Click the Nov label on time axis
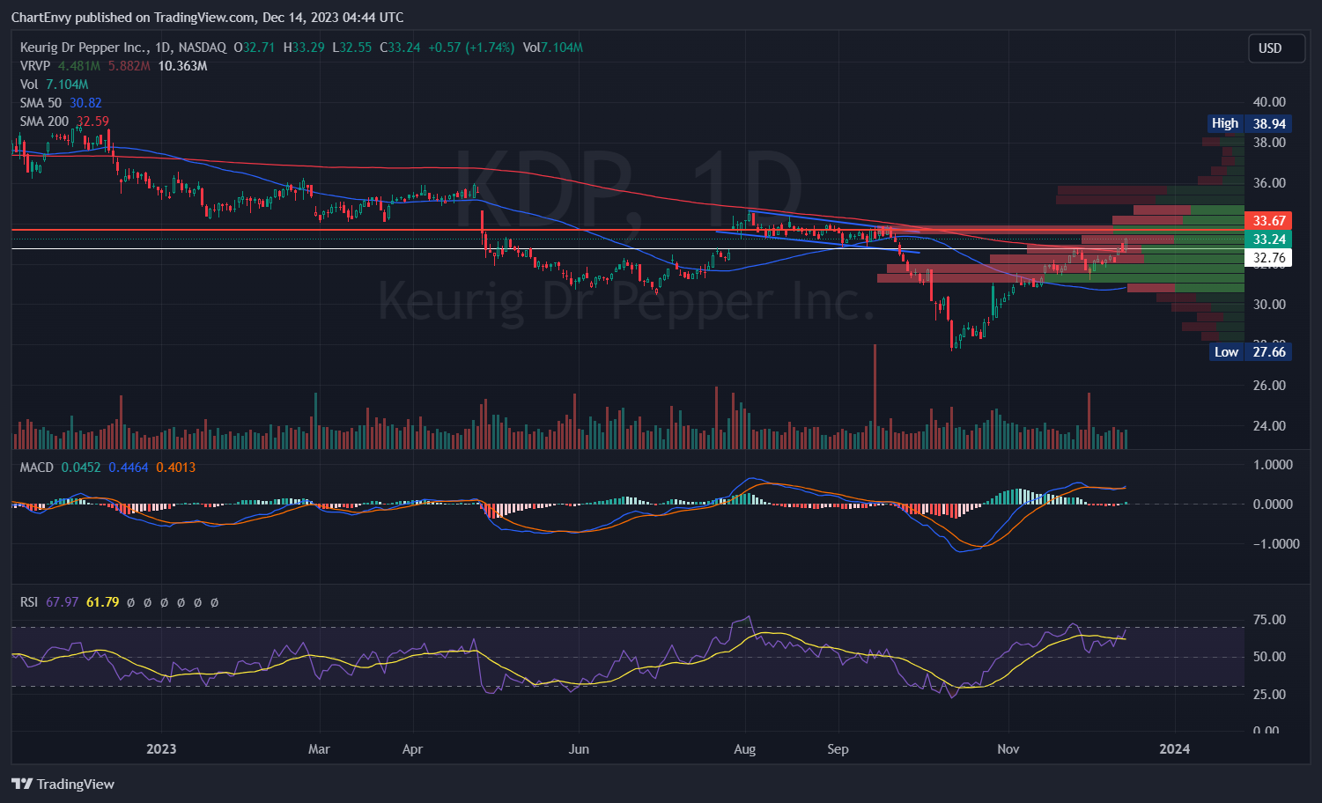Screen dimensions: 1322x803 1008,749
